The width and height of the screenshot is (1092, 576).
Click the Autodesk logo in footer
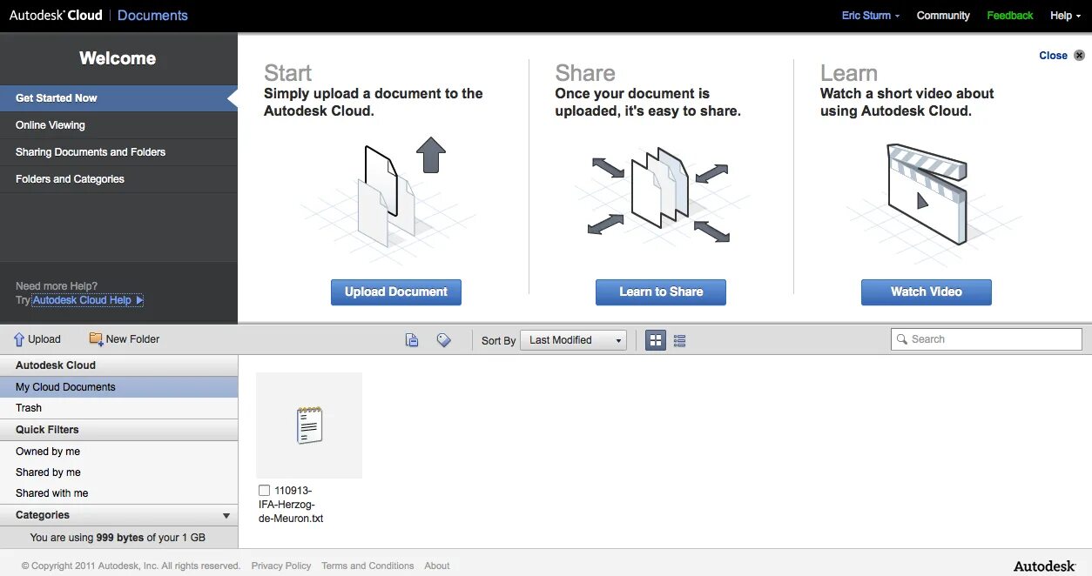[1045, 566]
